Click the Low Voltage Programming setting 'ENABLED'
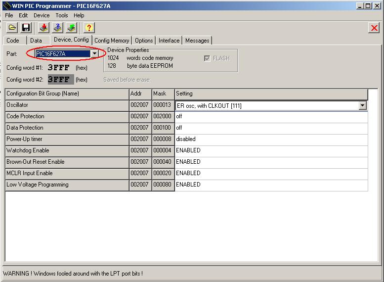 click(271, 185)
